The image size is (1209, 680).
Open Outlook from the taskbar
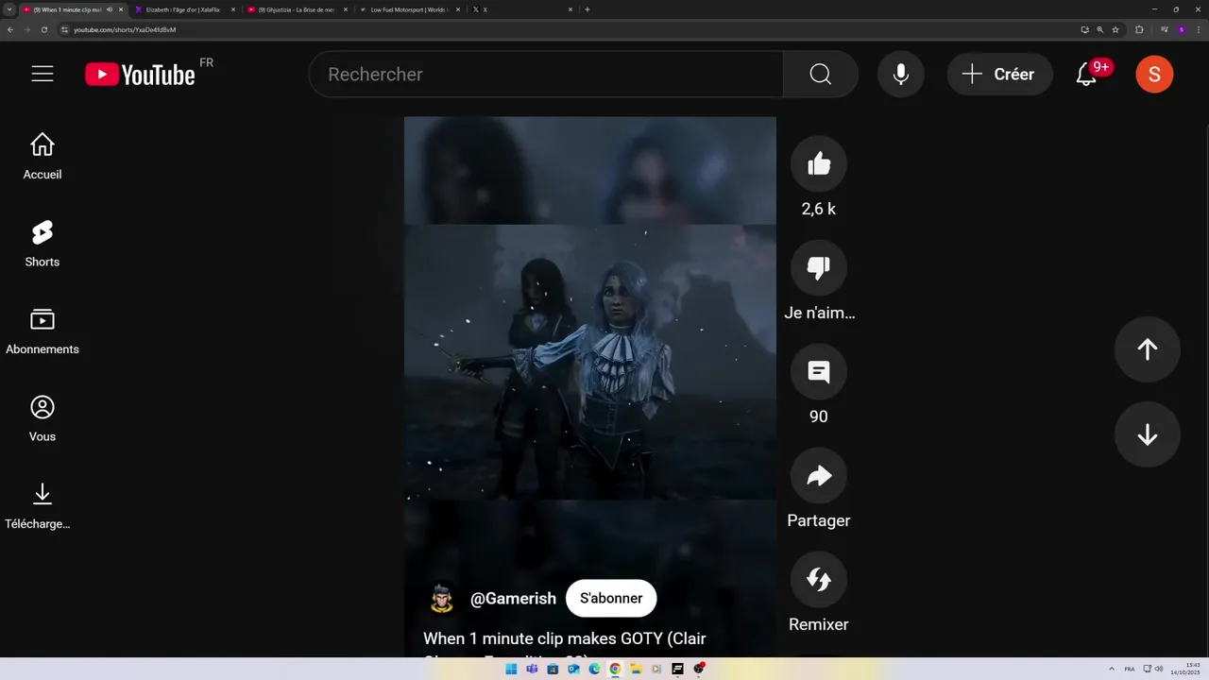tap(573, 669)
